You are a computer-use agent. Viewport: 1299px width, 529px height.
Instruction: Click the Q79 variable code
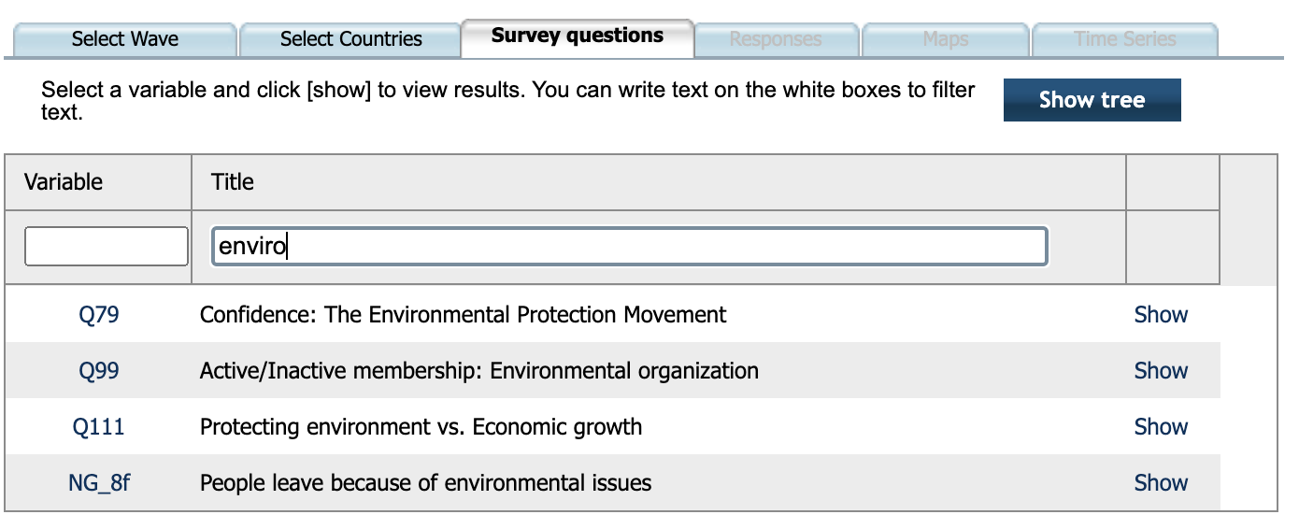point(99,315)
